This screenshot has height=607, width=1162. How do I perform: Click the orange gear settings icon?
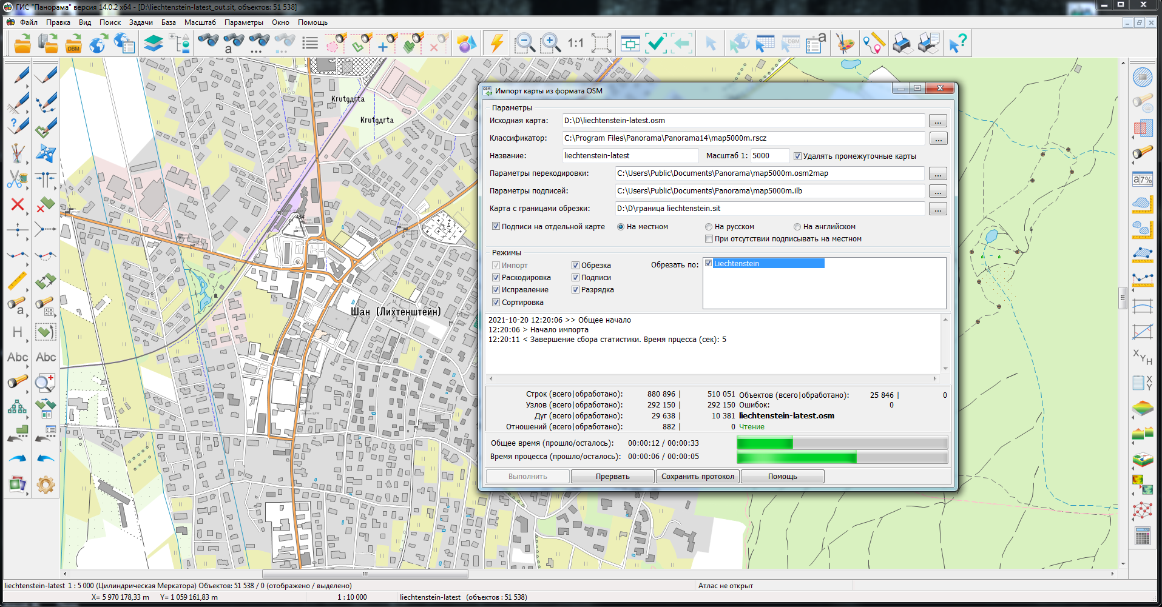tap(46, 485)
